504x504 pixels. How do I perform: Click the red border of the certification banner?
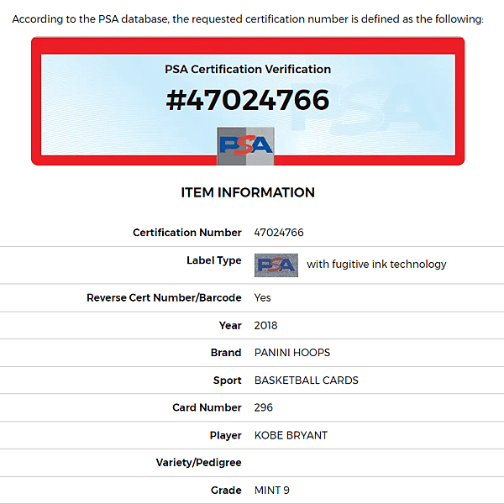tap(248, 45)
